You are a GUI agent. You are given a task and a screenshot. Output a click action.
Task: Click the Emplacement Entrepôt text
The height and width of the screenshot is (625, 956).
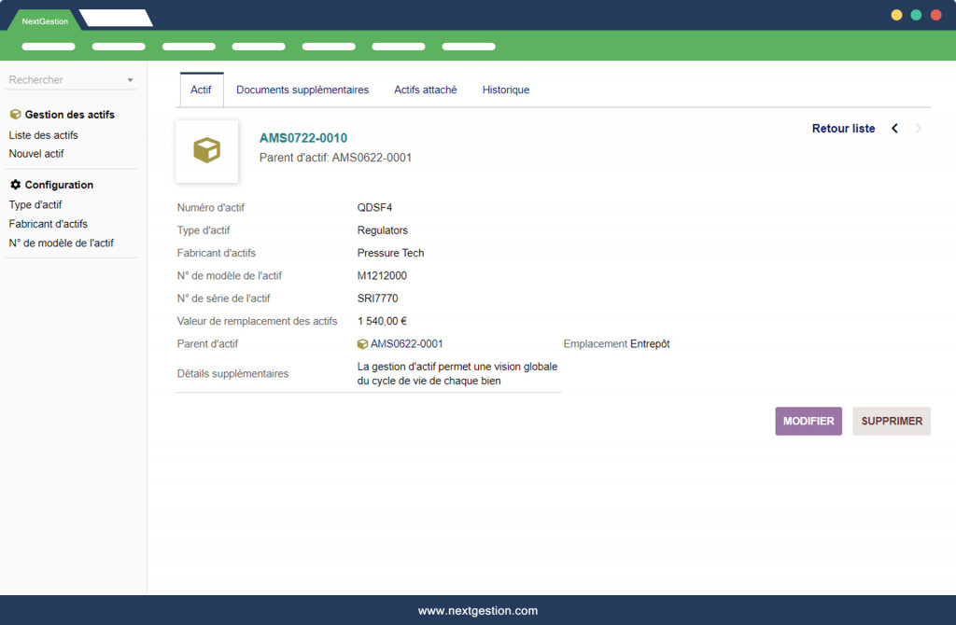pos(616,344)
